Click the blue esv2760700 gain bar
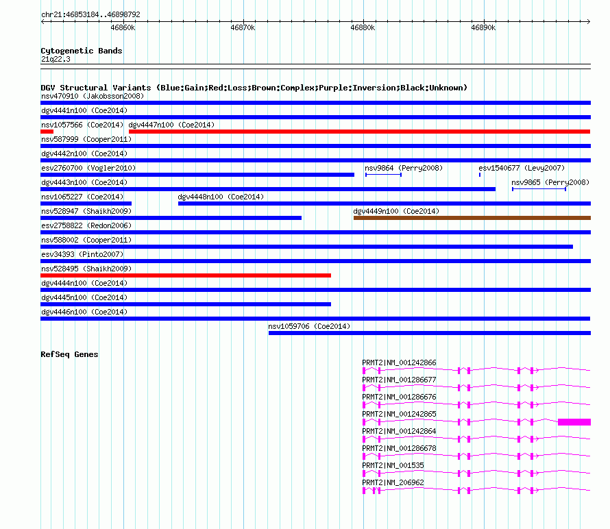610x529 pixels. click(197, 175)
